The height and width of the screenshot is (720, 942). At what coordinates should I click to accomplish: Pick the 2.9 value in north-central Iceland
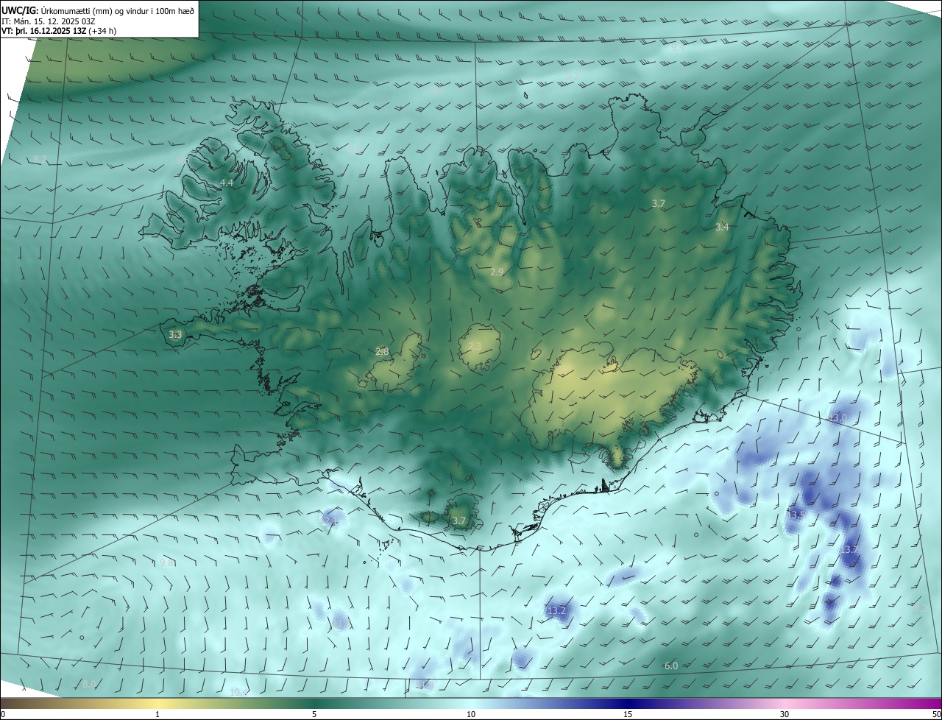497,272
